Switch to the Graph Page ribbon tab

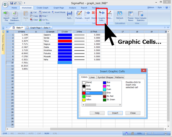[58, 8]
